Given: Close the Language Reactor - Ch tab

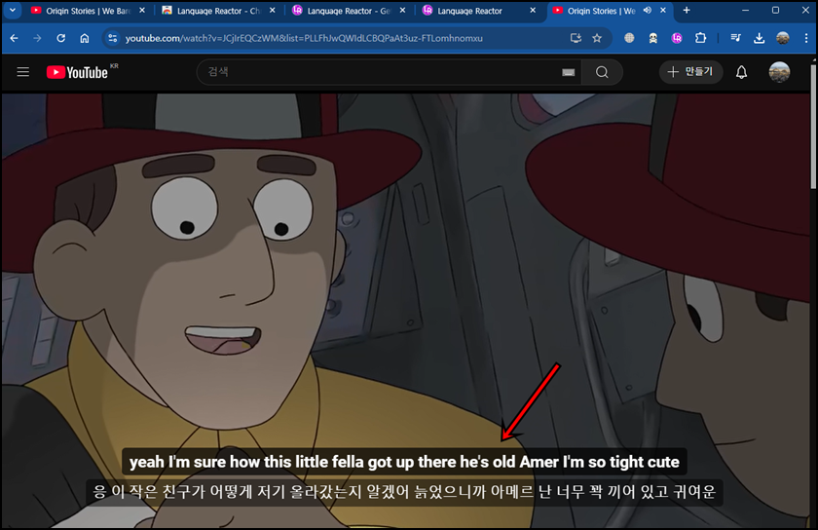Looking at the screenshot, I should (x=273, y=11).
